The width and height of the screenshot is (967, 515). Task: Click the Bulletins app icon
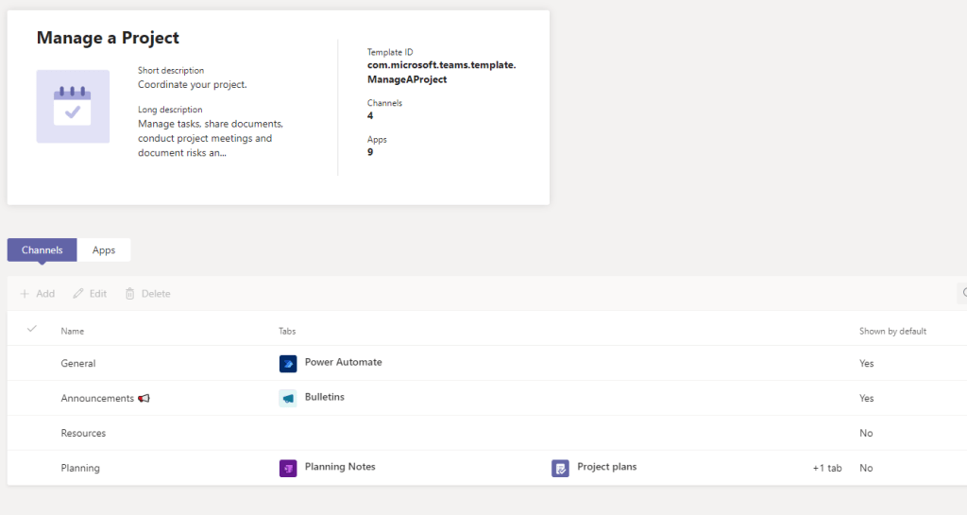pos(288,399)
